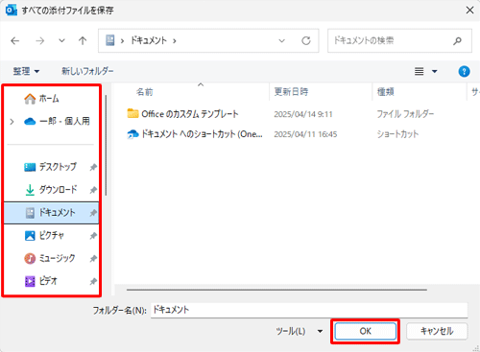Screen dimensions: 480x352
Task: Click the horizontal scrollbar of file list
Action: pos(276,290)
